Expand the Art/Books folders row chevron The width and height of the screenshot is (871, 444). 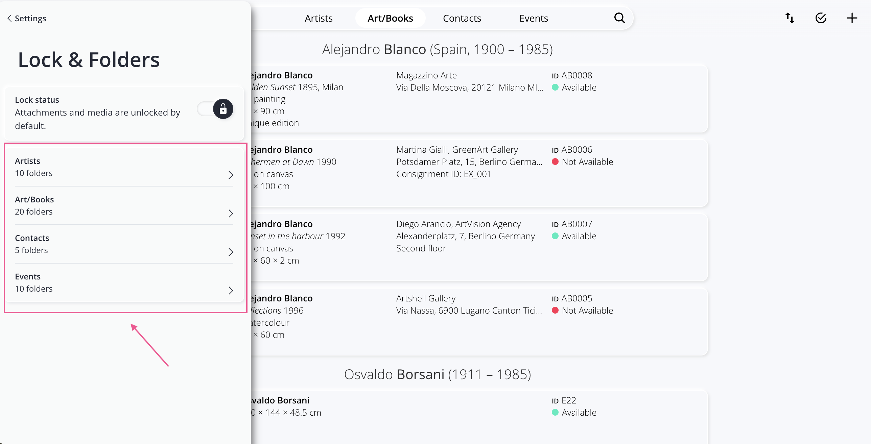point(231,213)
